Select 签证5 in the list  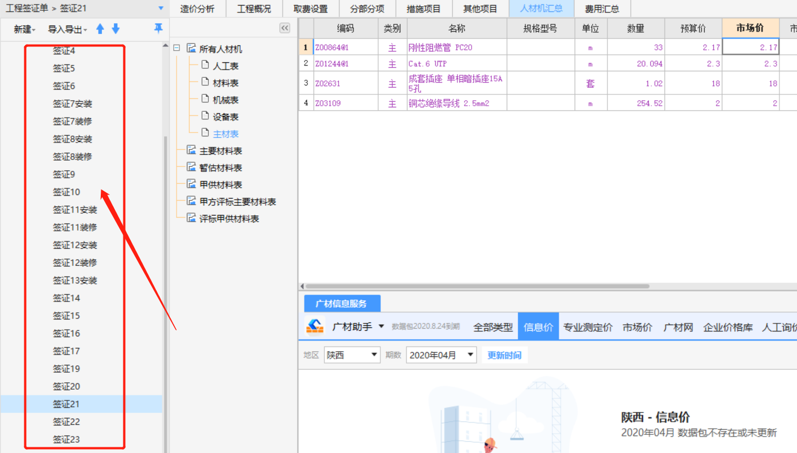[x=64, y=68]
